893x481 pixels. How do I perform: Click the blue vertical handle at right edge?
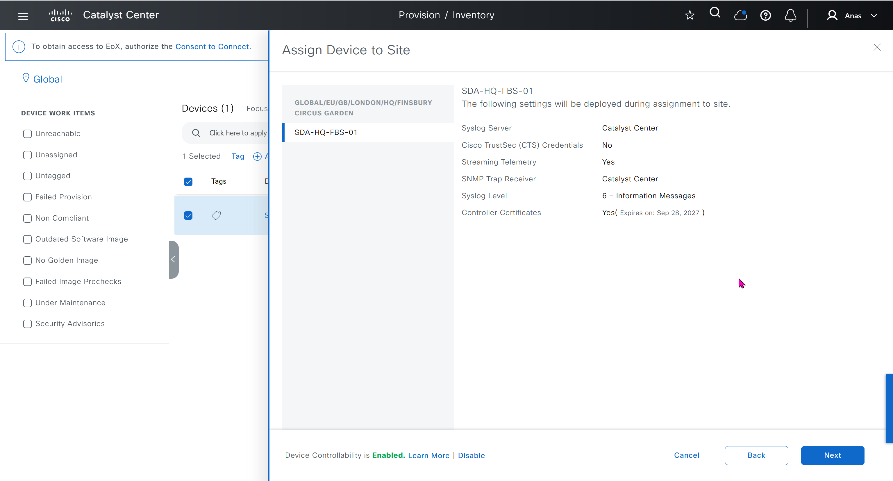tap(889, 408)
